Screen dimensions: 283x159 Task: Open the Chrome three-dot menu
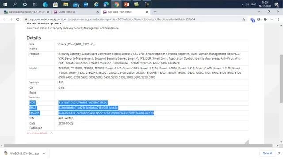click(x=279, y=19)
